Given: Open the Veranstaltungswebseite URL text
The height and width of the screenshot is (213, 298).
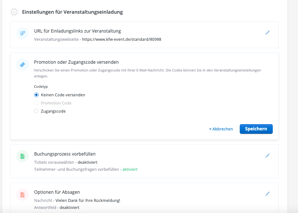Looking at the screenshot, I should tap(121, 39).
